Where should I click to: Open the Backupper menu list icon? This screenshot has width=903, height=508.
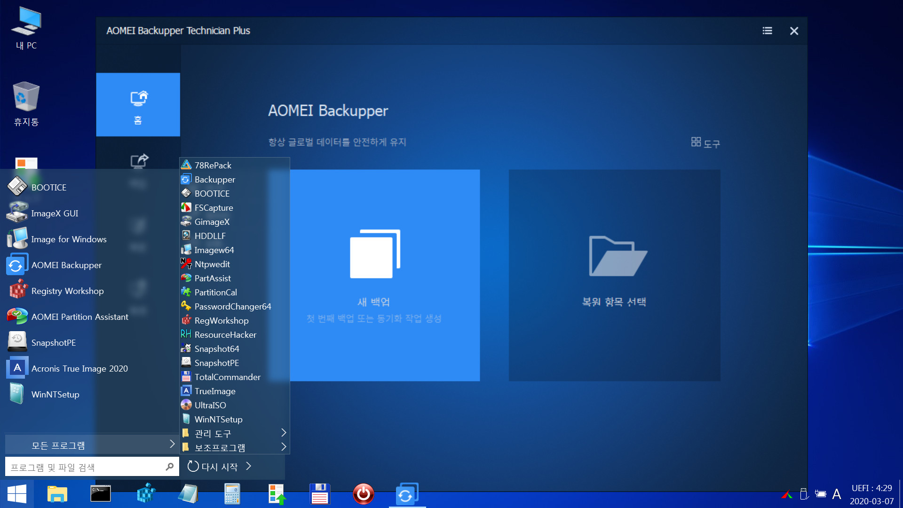767,31
